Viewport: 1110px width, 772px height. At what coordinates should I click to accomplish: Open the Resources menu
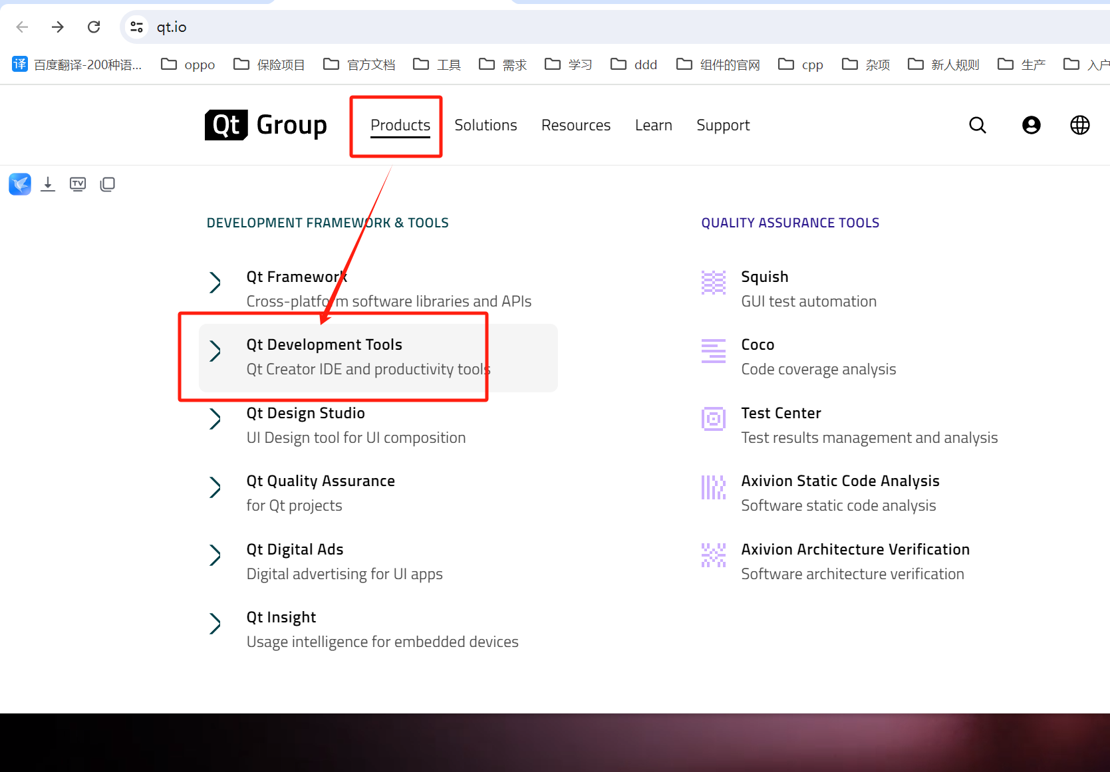576,125
